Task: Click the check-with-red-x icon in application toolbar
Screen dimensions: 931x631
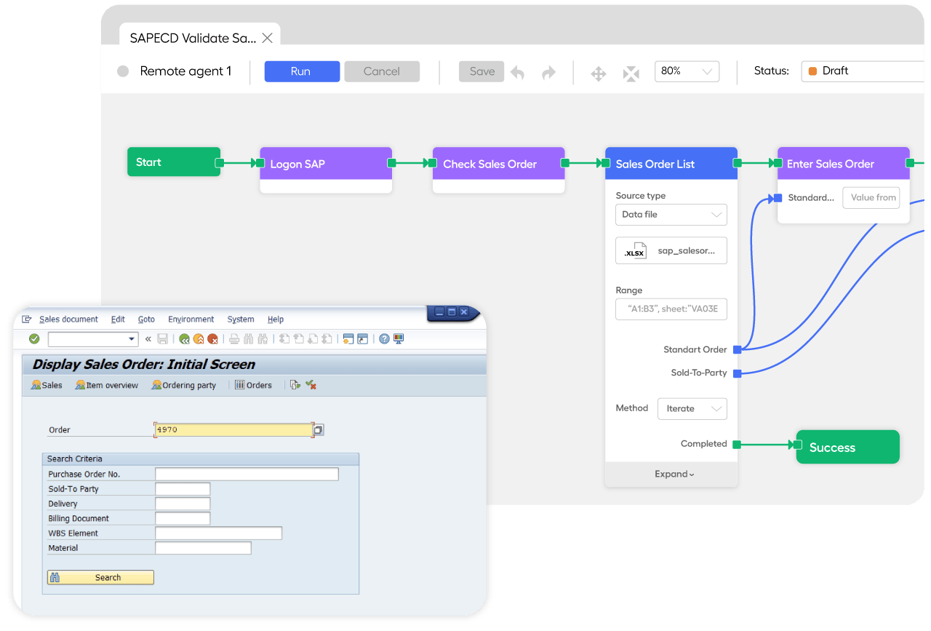Action: [x=311, y=385]
